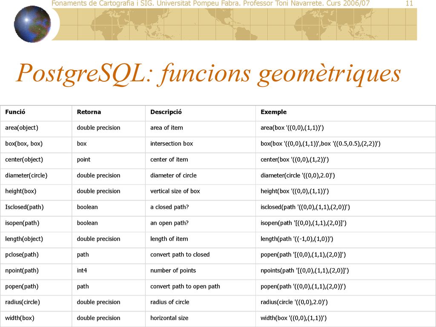This screenshot has height=327, width=436.
Task: Click 'convert path to open path' description
Action: [185, 287]
